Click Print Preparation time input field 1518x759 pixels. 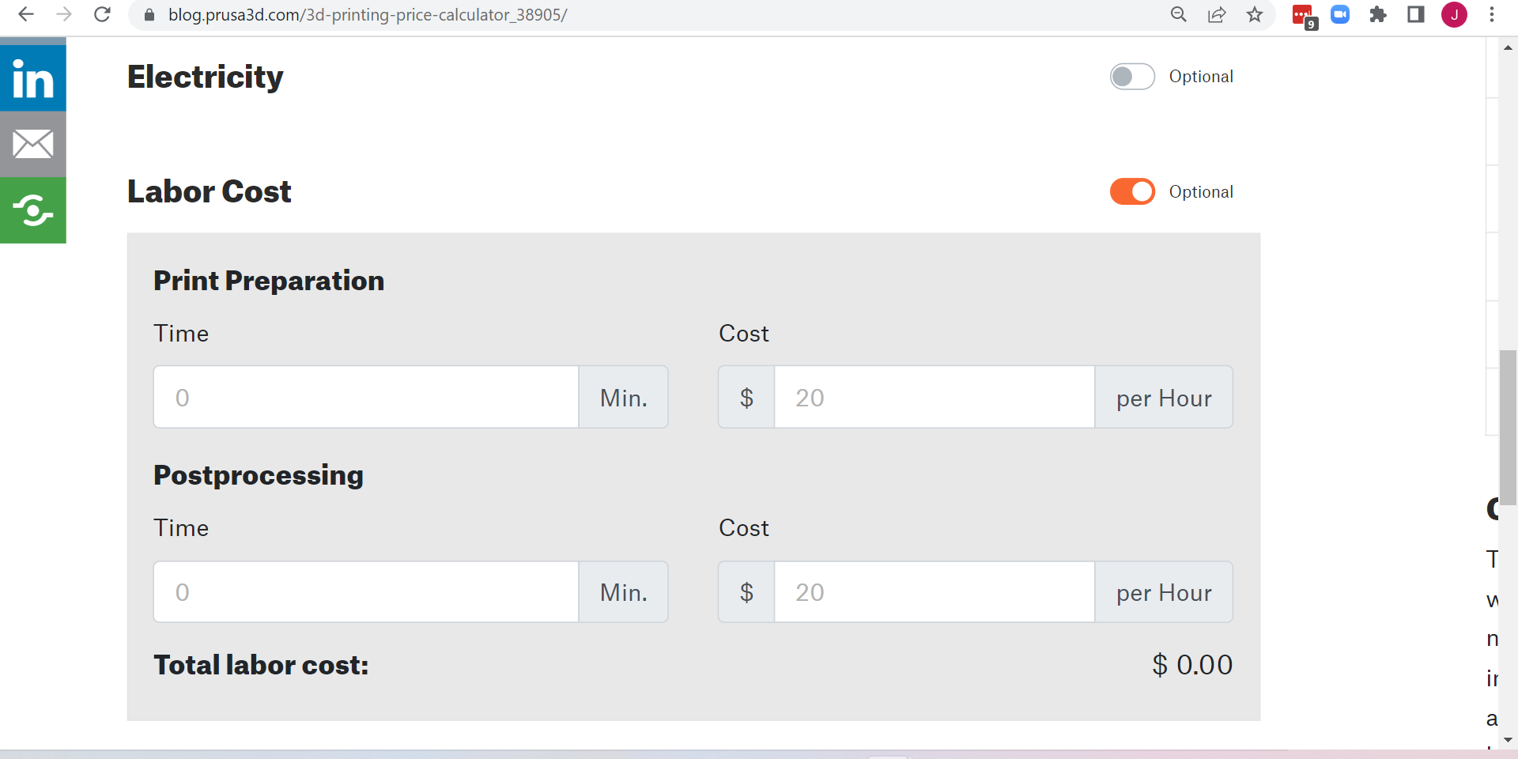pyautogui.click(x=366, y=397)
